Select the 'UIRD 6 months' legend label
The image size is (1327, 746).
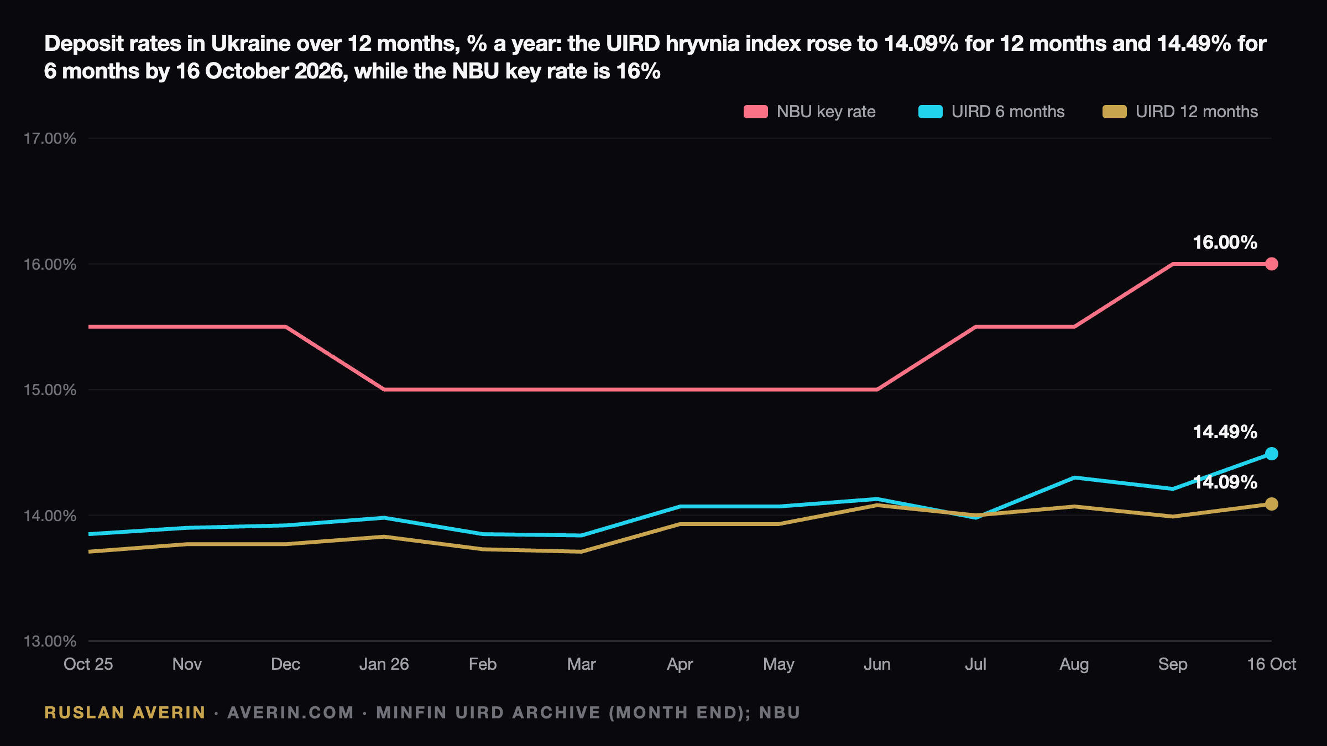(x=1008, y=112)
